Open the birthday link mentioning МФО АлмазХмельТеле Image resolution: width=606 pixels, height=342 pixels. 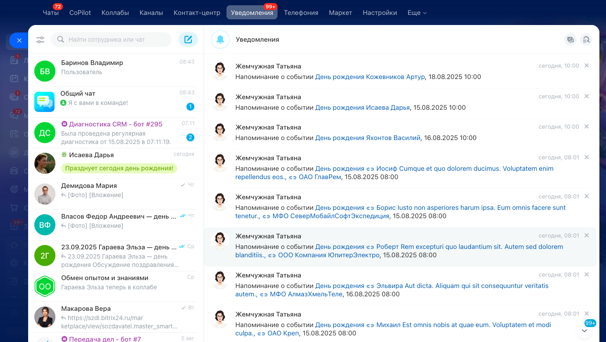point(392,290)
